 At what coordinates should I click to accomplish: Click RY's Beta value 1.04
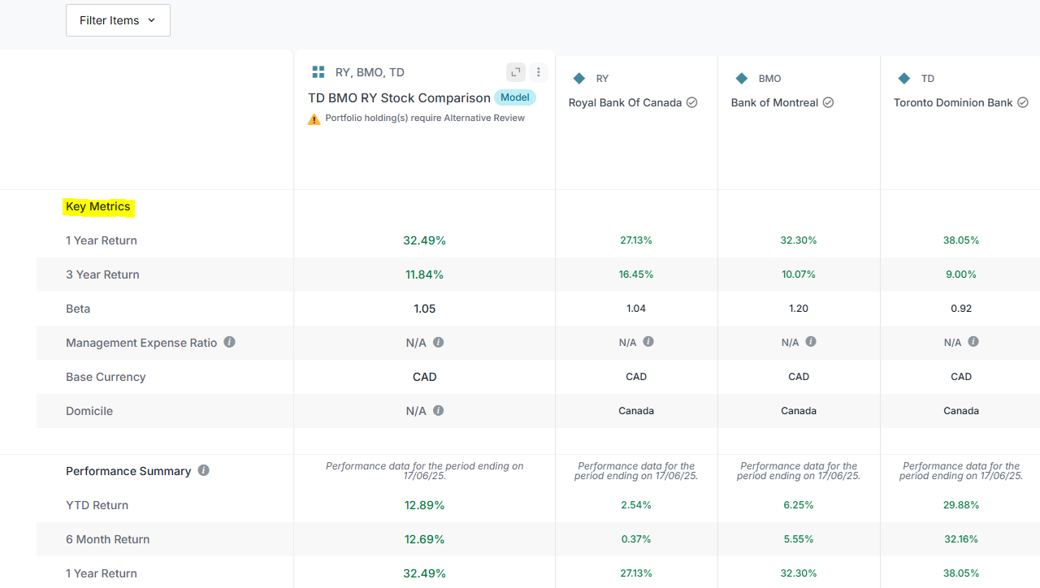636,309
